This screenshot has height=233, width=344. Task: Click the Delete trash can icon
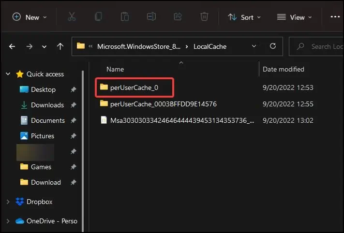(x=204, y=17)
